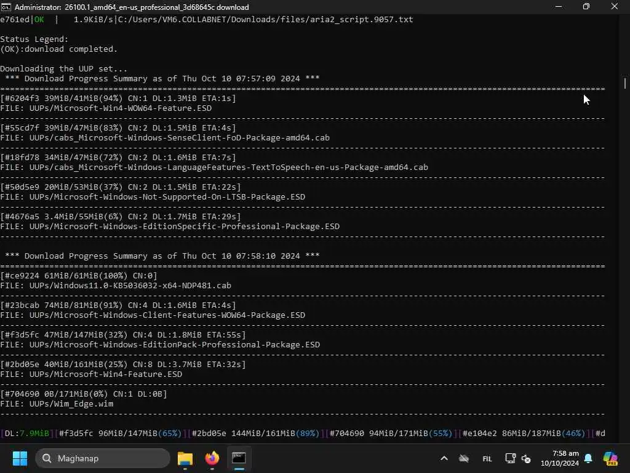
Task: Click the green 'OK' status text
Action: (39, 19)
